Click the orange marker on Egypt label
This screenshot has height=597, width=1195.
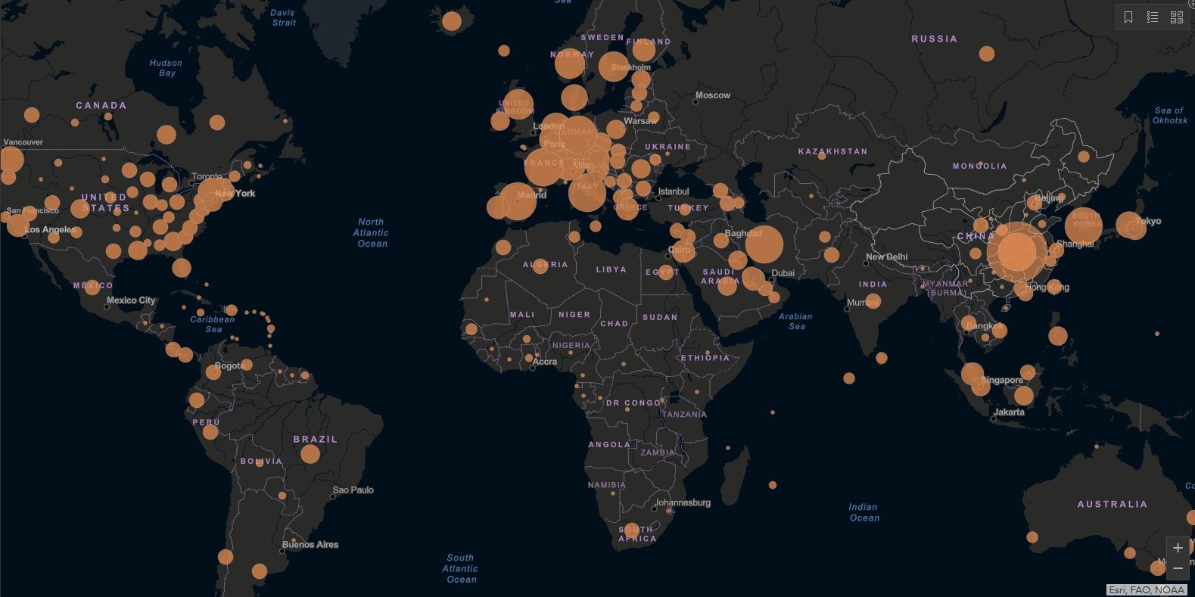tap(666, 272)
